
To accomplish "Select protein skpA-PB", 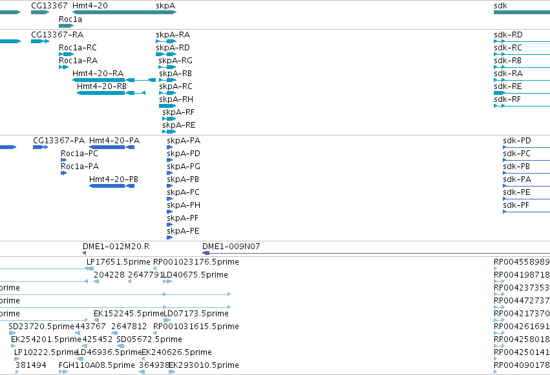I will click(x=183, y=179).
